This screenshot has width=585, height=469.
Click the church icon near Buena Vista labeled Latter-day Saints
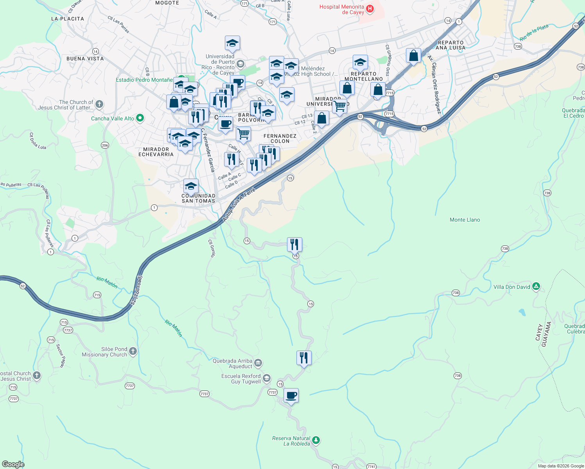coord(99,104)
